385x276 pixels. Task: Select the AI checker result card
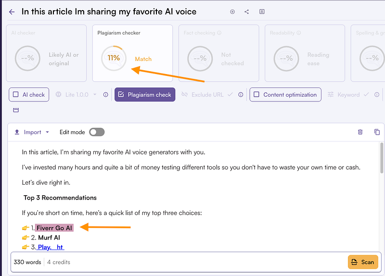(46, 53)
